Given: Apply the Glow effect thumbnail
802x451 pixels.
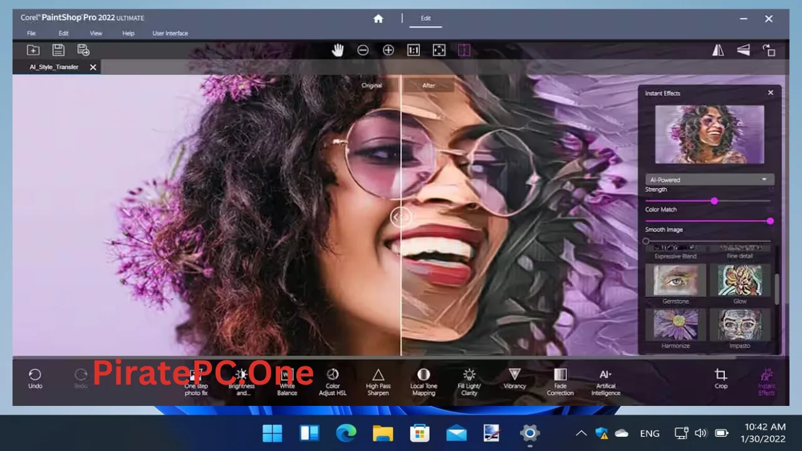Looking at the screenshot, I should tap(740, 280).
